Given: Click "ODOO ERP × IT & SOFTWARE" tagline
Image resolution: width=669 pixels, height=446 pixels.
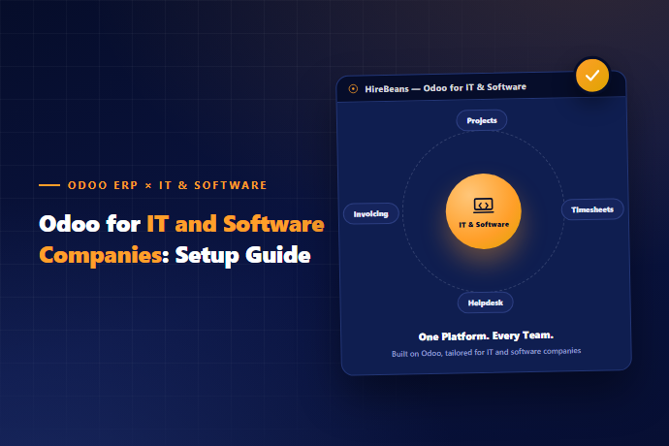Looking at the screenshot, I should tap(167, 185).
